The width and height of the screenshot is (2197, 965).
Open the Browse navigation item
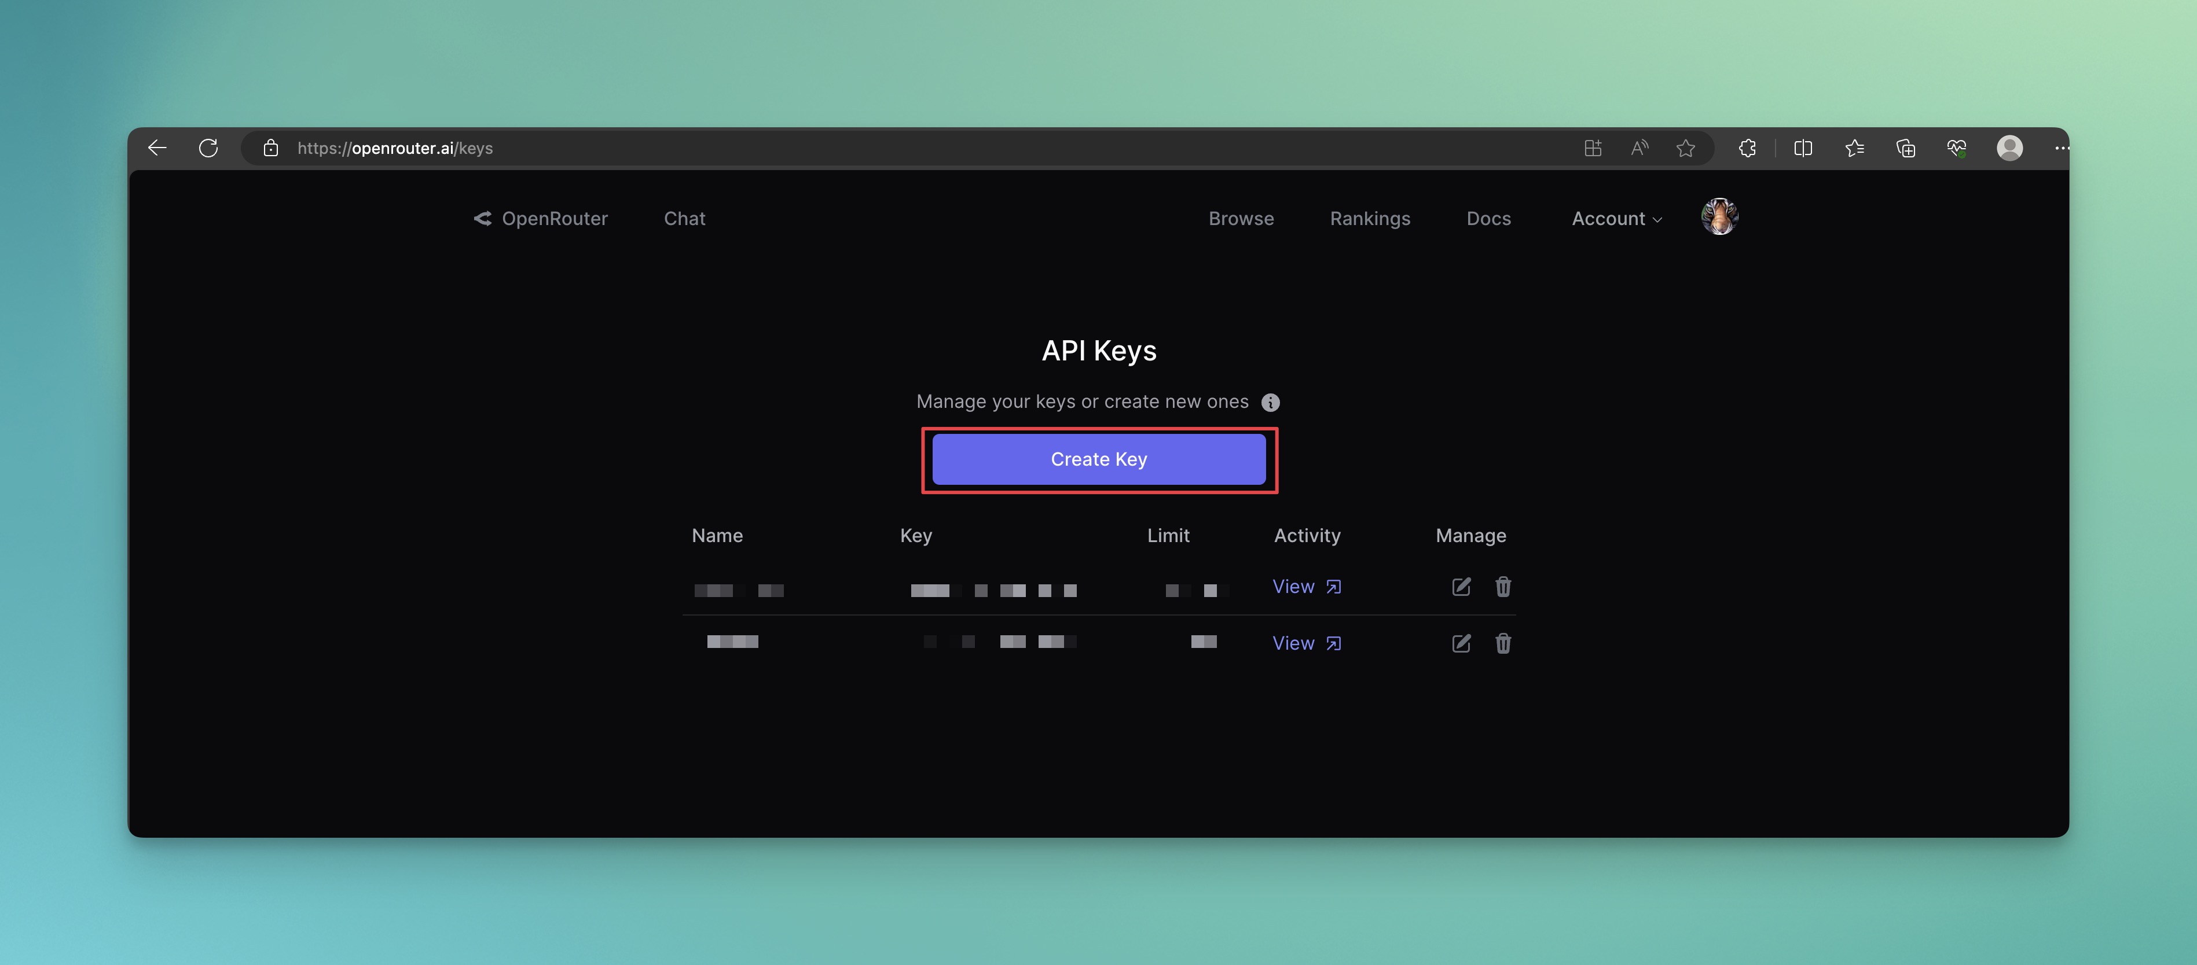point(1241,219)
